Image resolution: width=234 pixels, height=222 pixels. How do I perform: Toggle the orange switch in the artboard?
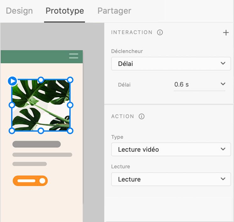(x=30, y=181)
